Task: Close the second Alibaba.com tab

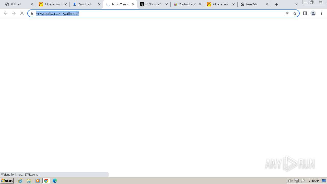Action: pos(233,4)
